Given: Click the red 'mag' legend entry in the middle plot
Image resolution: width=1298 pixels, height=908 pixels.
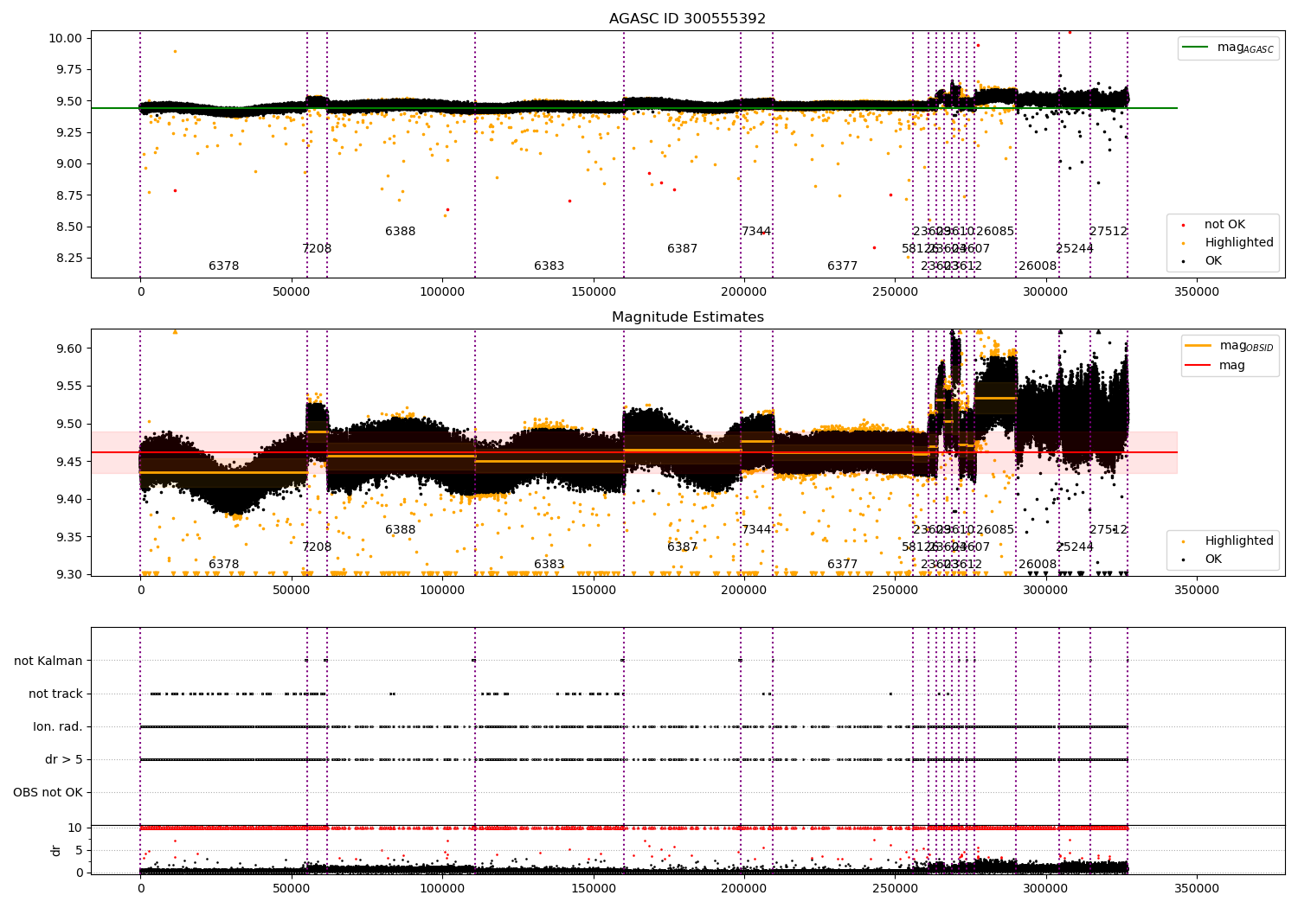Looking at the screenshot, I should pyautogui.click(x=1215, y=366).
